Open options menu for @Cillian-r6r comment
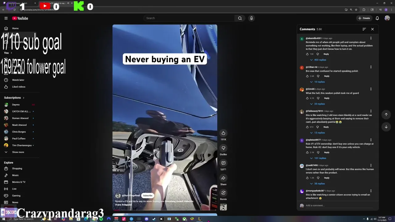Image resolution: width=395 pixels, height=222 pixels. pos(371,67)
